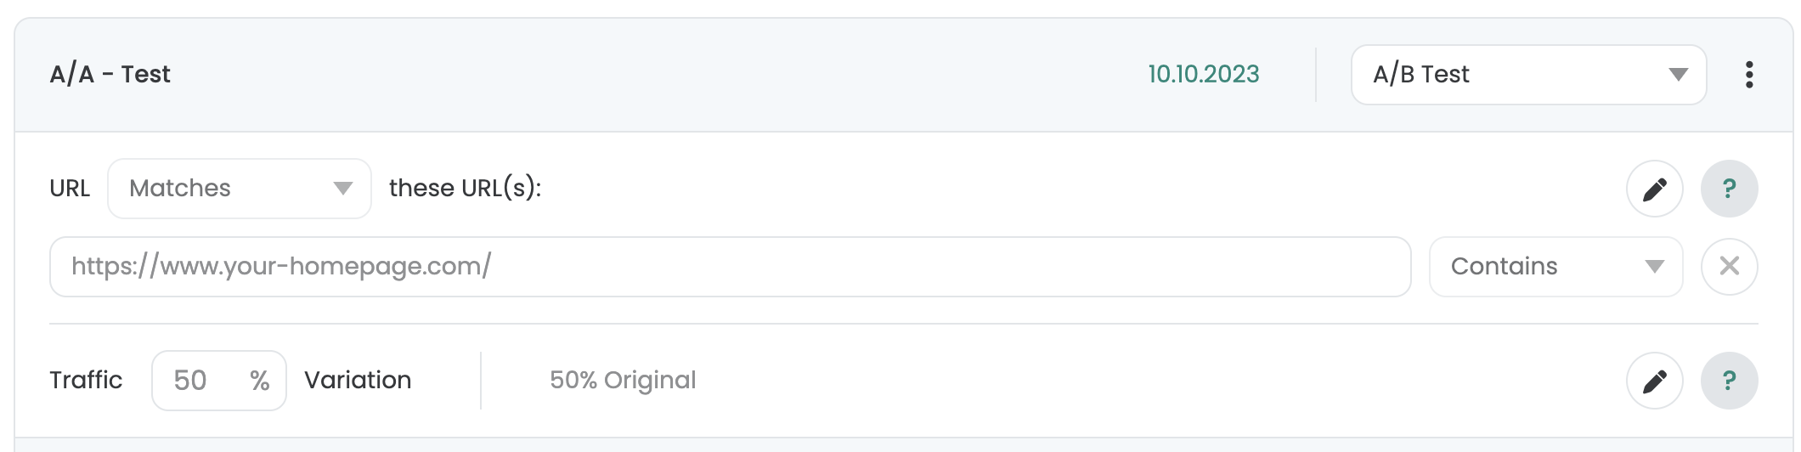Open help for Traffic settings
Viewport: 1801px width, 452px height.
point(1730,381)
